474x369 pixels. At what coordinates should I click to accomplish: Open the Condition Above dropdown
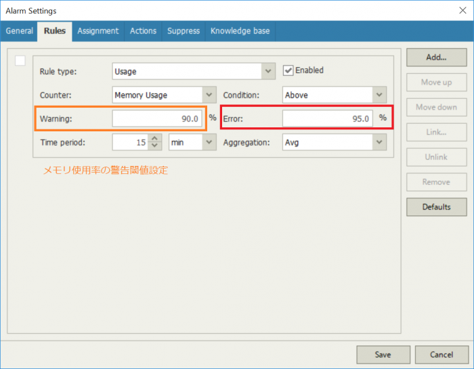point(379,95)
